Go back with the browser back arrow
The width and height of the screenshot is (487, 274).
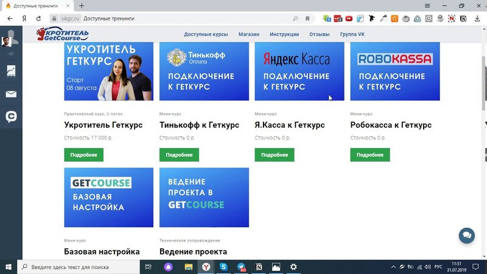(10, 19)
